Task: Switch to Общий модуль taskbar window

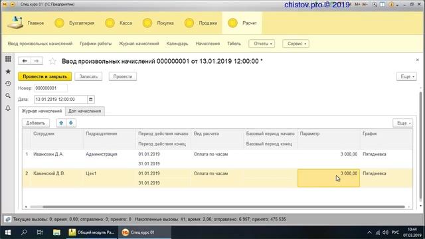Action: tap(92, 232)
